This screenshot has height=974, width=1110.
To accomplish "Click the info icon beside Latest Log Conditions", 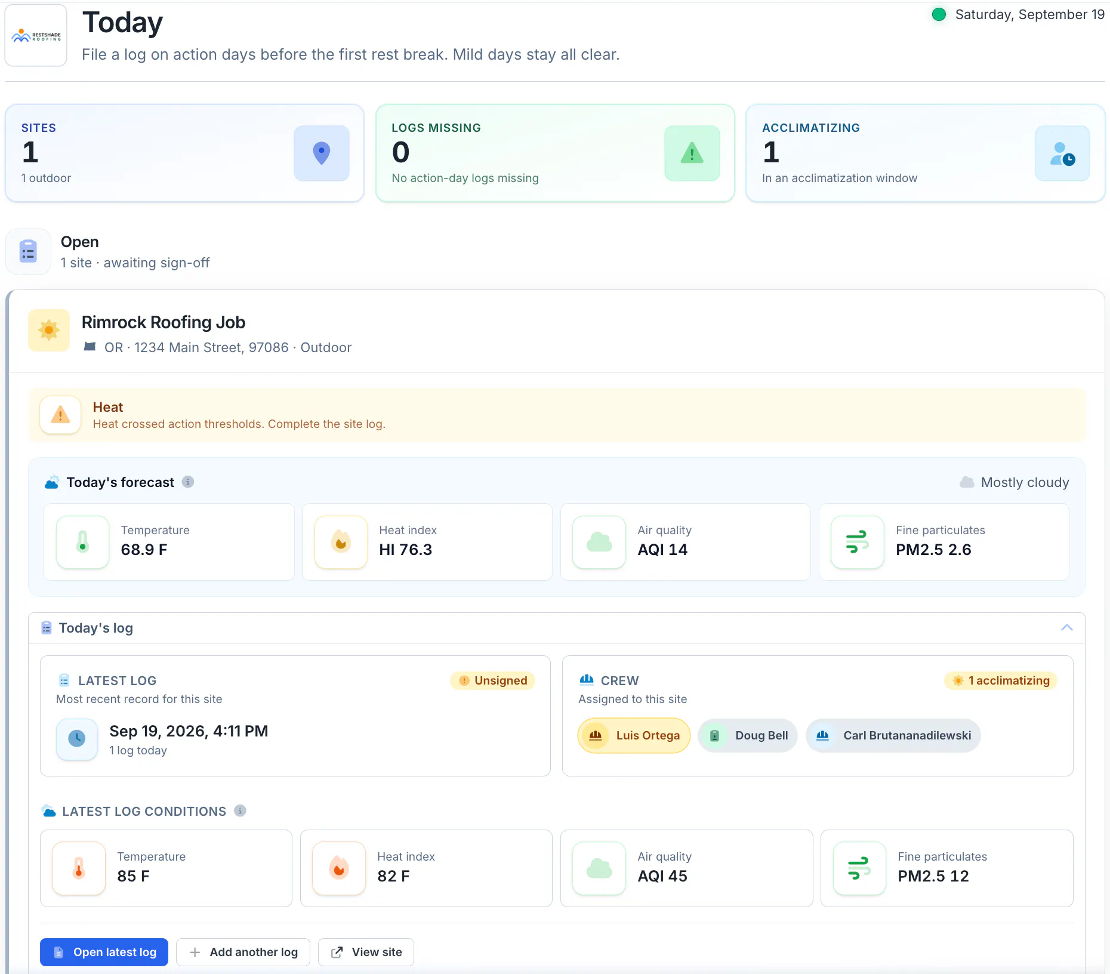I will point(240,810).
